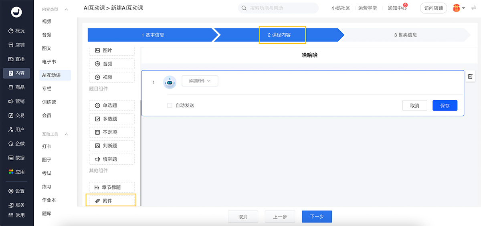Viewport: 481px width, 226px height.
Task: Click 访问店铺 visit store button
Action: point(433,8)
